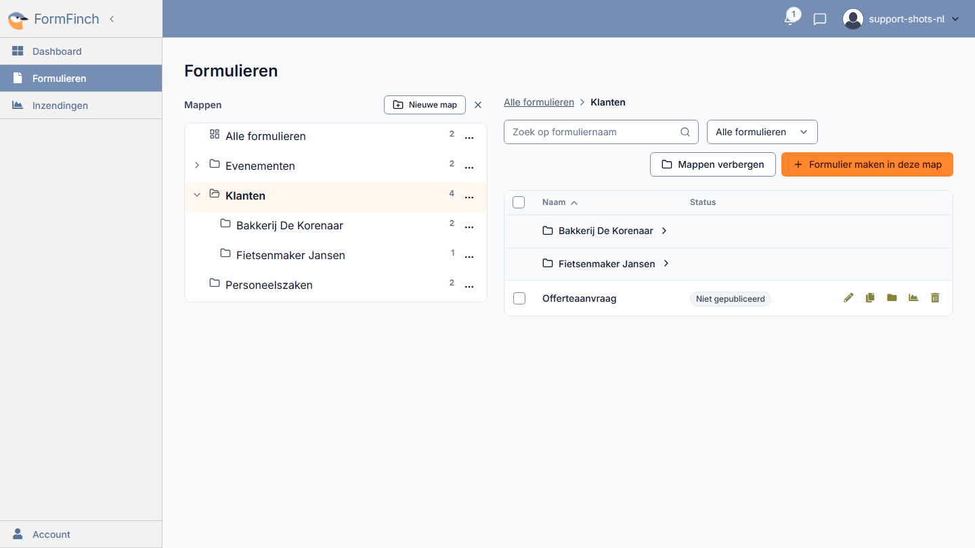Click Formulier maken in deze map
The image size is (975, 548).
click(867, 164)
